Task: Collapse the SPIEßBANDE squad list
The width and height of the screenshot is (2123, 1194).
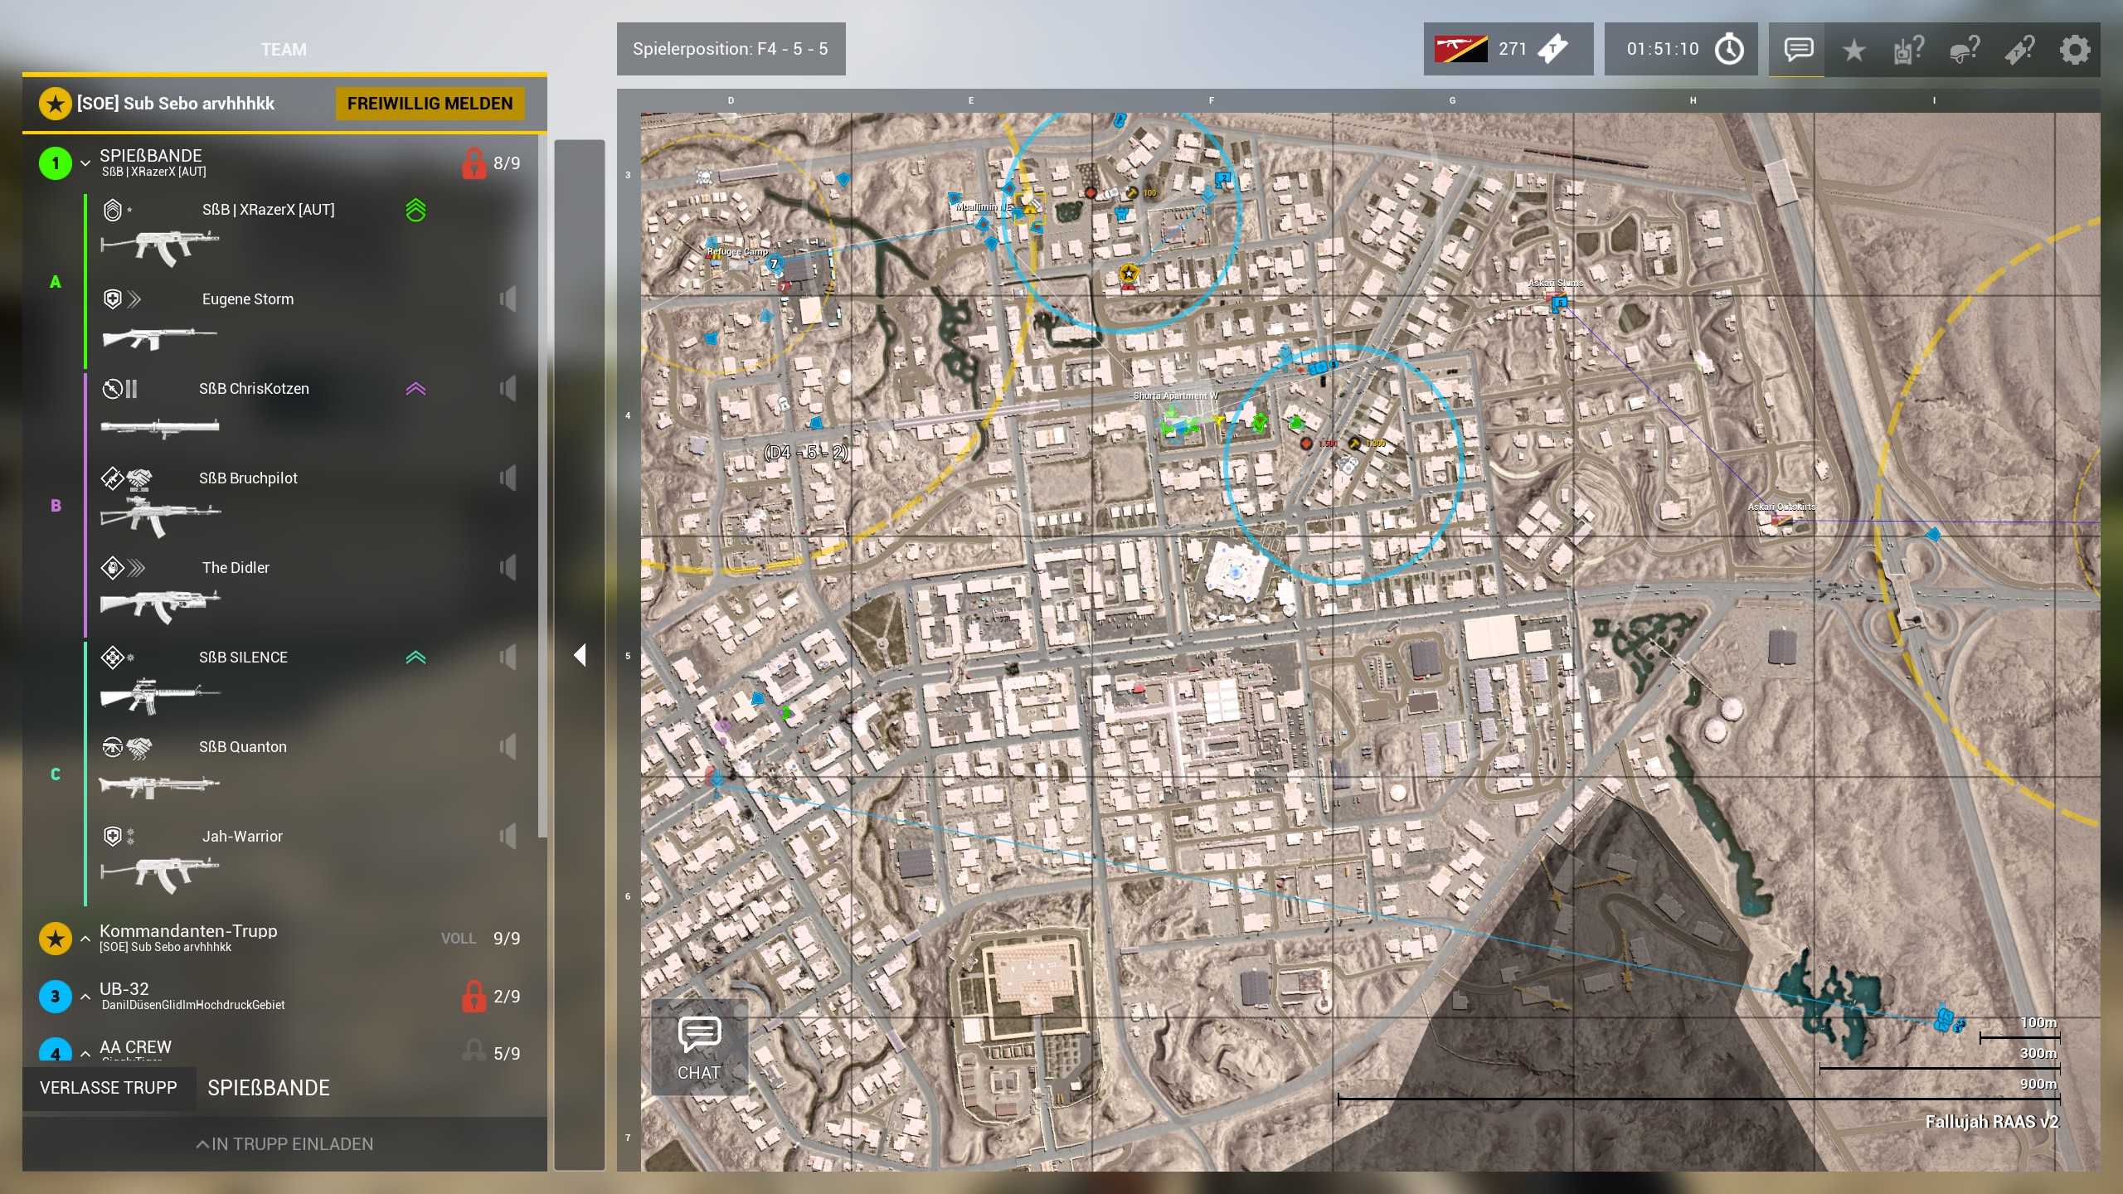Action: [85, 163]
